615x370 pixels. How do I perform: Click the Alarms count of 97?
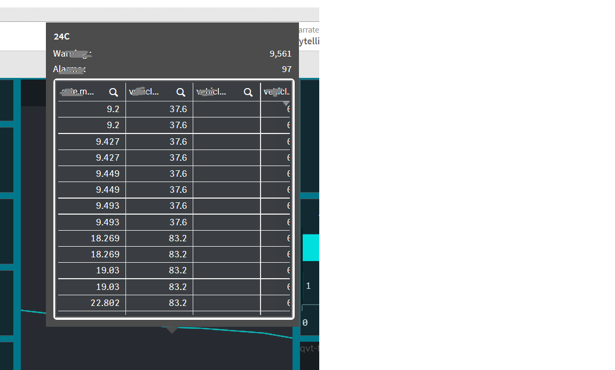[287, 69]
